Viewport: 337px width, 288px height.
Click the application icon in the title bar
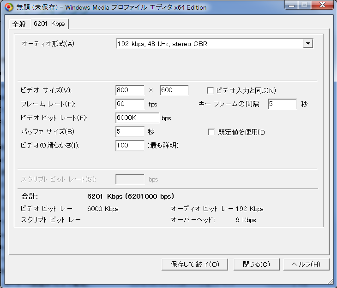tap(8, 7)
